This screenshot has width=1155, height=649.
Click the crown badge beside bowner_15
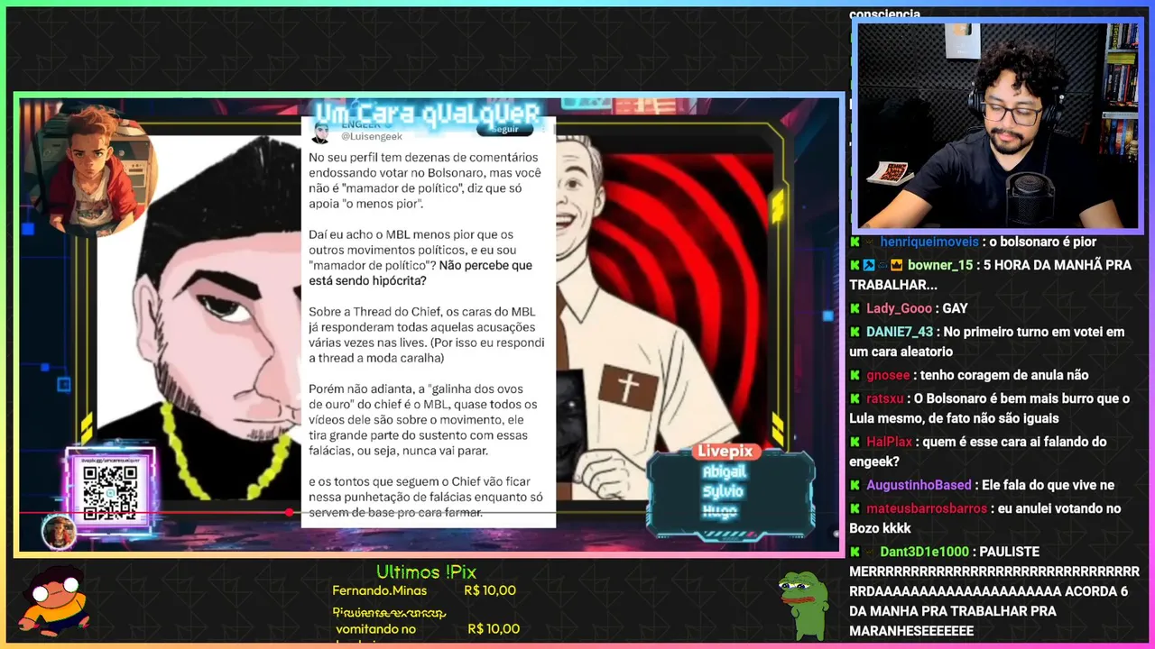click(x=897, y=265)
